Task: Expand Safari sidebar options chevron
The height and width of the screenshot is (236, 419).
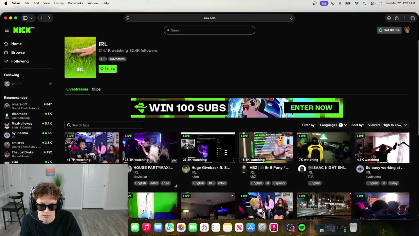Action: pos(31,18)
